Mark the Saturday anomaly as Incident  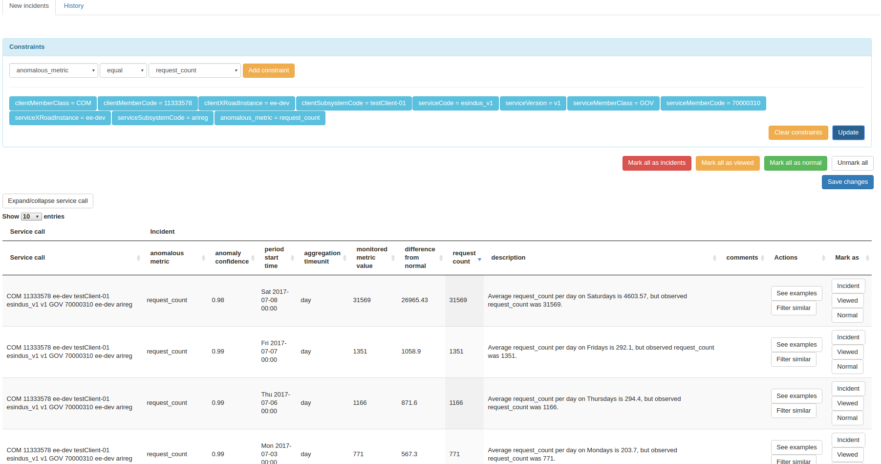848,286
